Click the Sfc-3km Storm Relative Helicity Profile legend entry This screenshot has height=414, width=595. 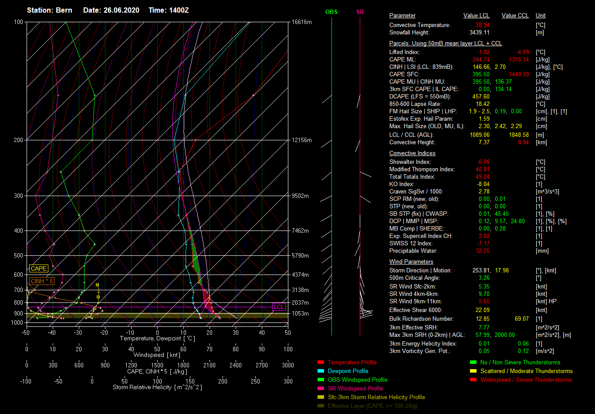pos(376,397)
